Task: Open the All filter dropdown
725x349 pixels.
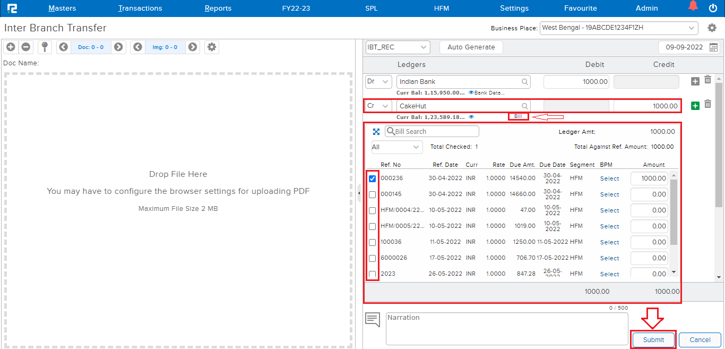Action: [396, 147]
